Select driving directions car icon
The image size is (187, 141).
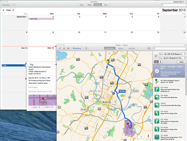[156, 62]
